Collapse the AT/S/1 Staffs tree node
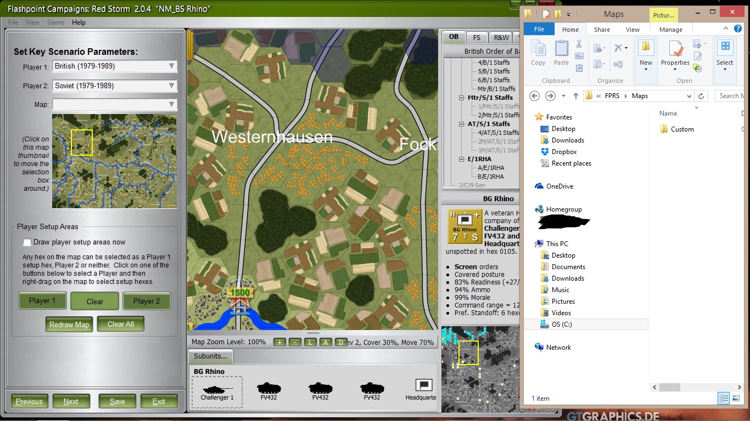This screenshot has width=750, height=421. (462, 124)
